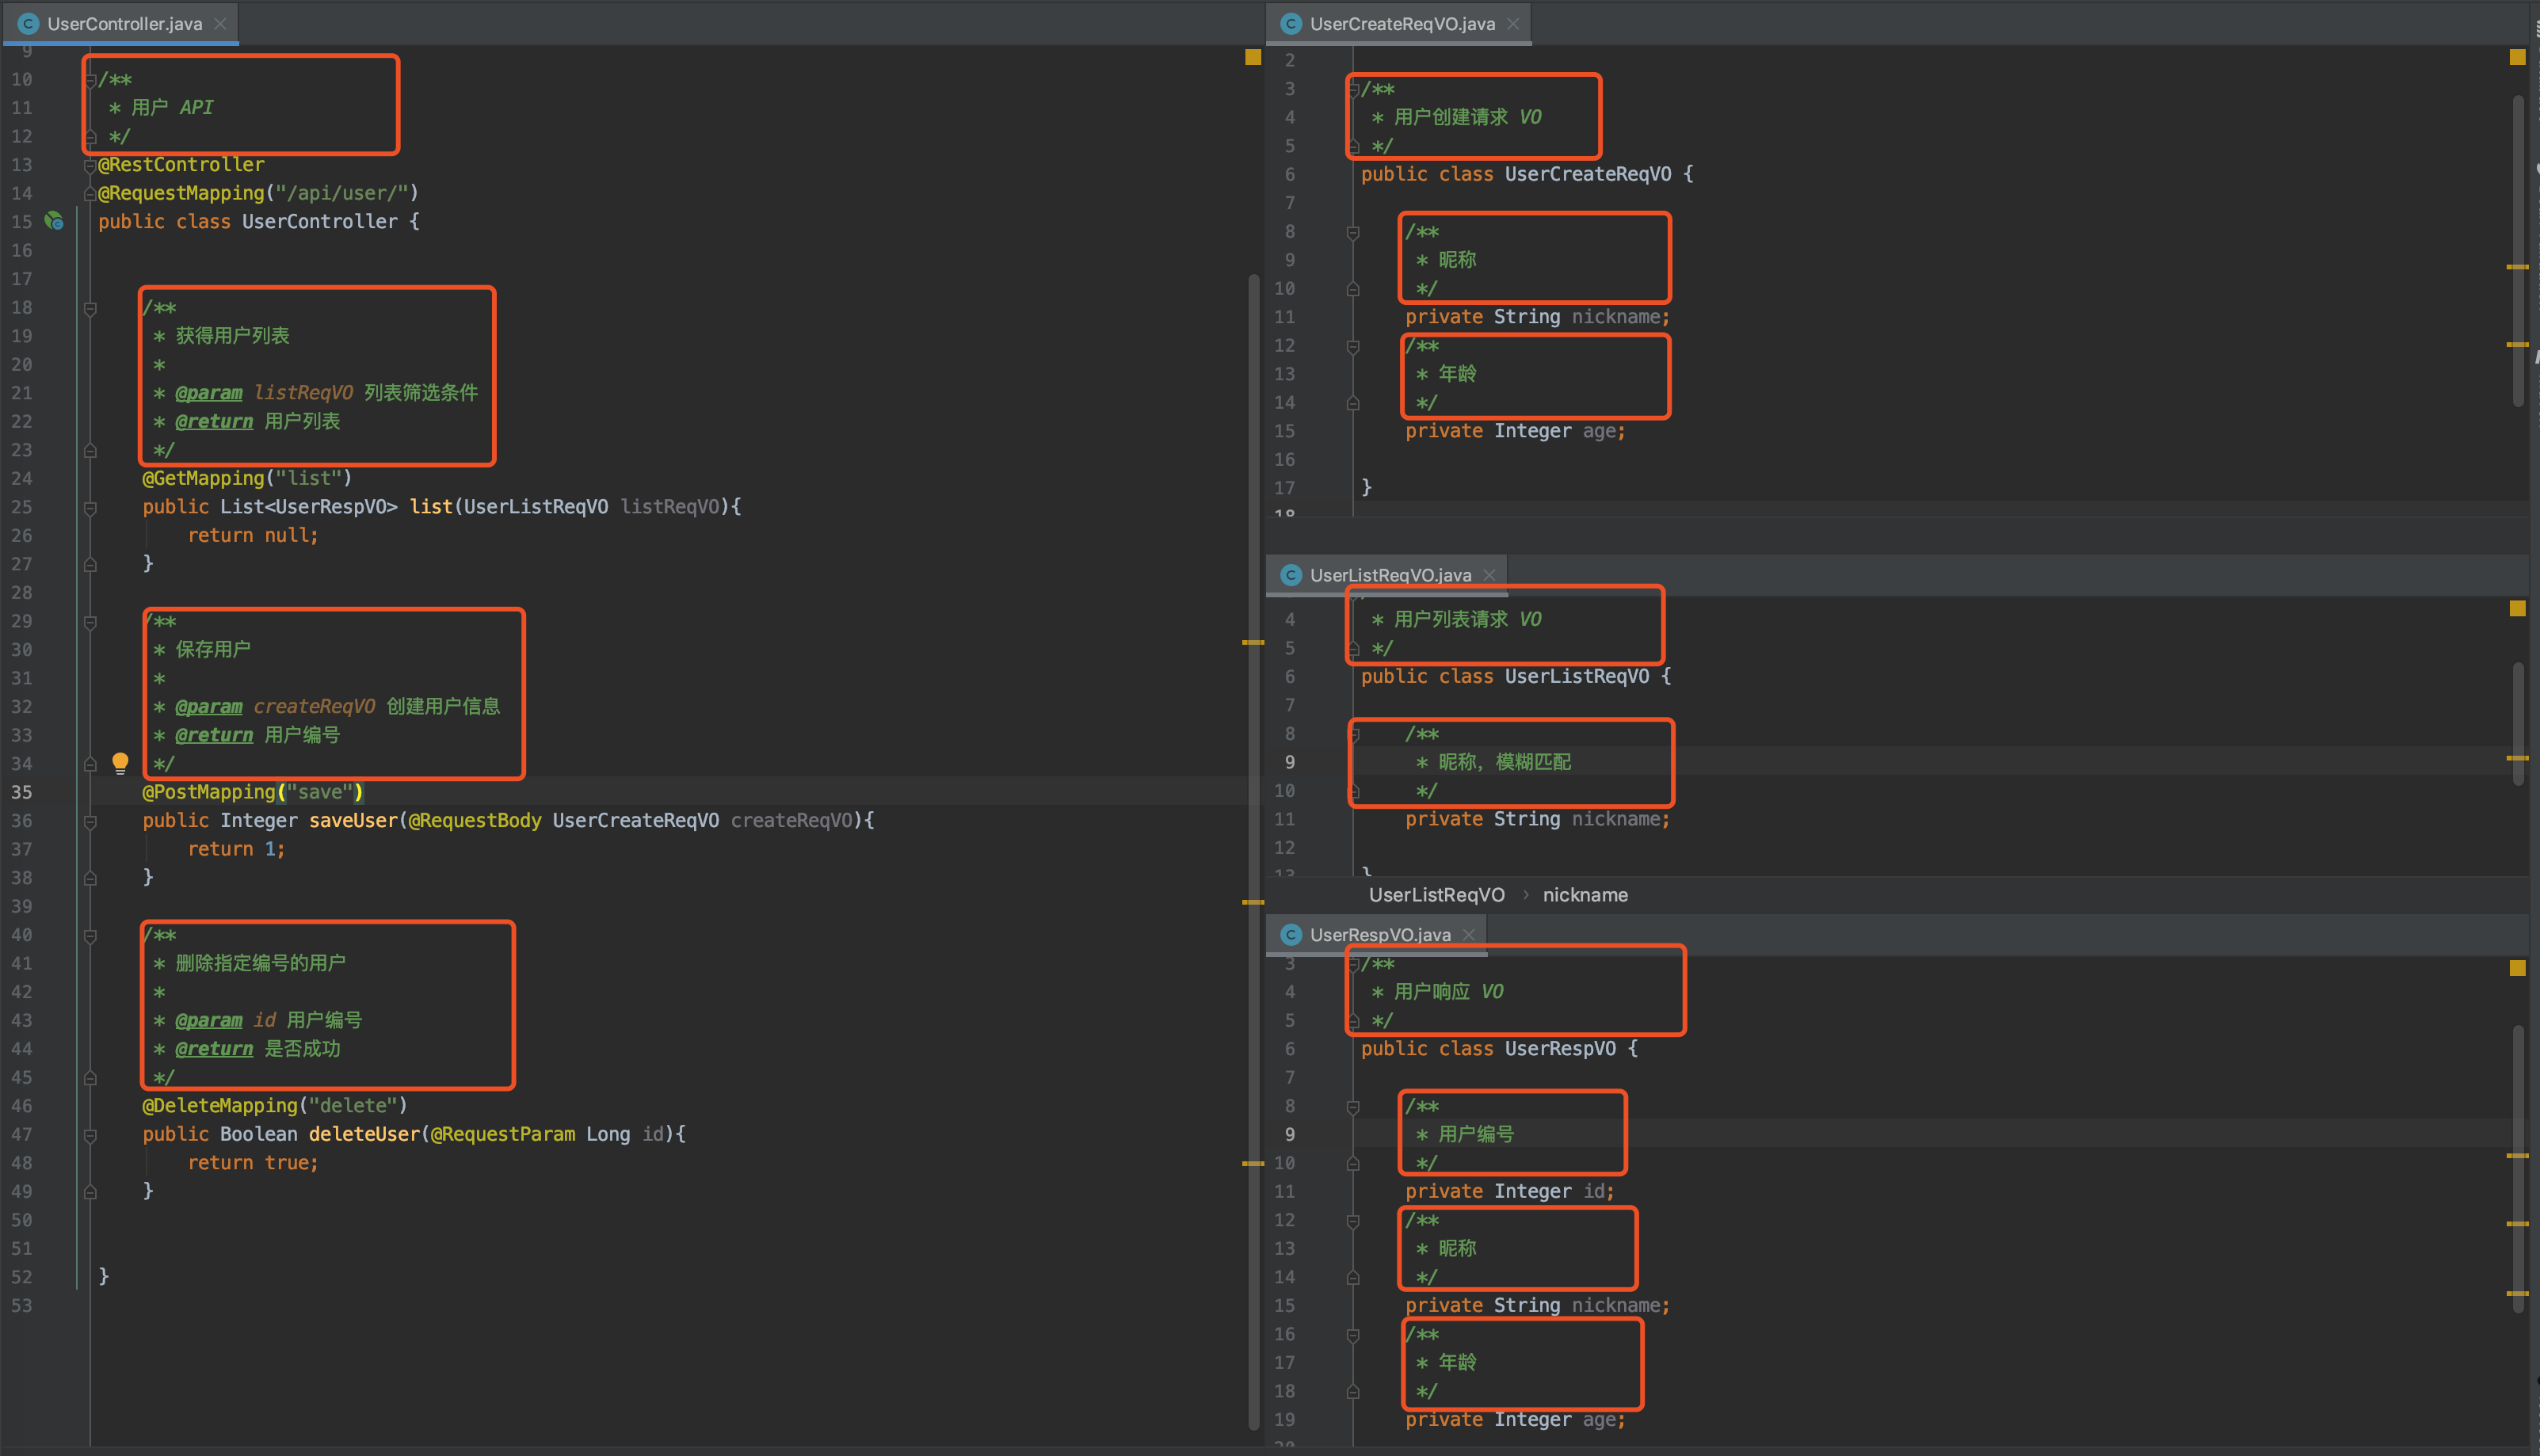Collapse deleteUser Javadoc fold at line 40
Viewport: 2540px width, 1456px height.
point(90,936)
